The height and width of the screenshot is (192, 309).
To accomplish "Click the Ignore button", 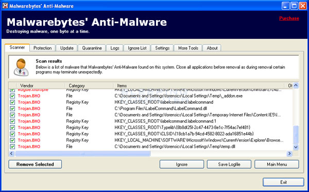I will click(x=182, y=164).
